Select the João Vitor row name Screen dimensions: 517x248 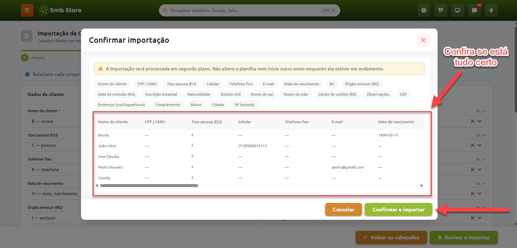pyautogui.click(x=107, y=146)
